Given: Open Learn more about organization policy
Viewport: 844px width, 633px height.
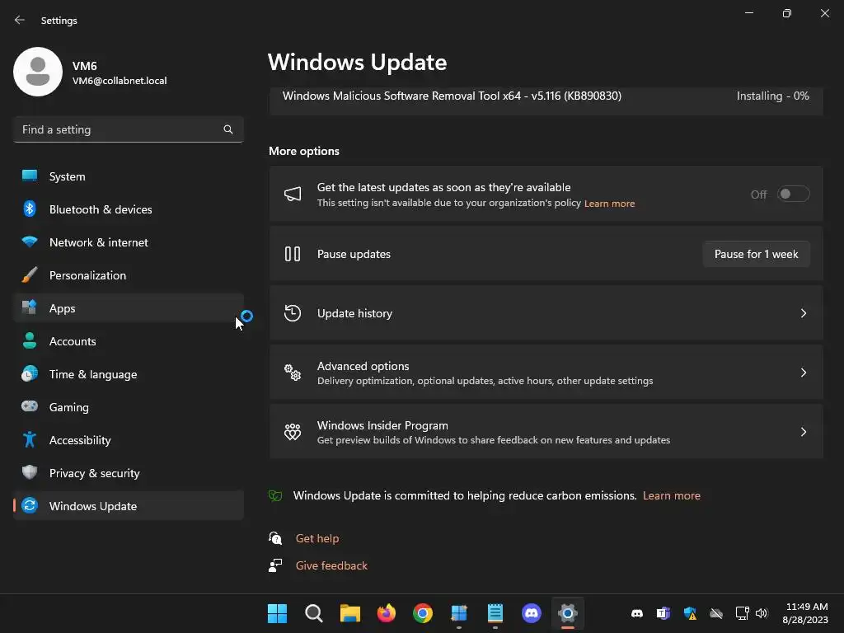Looking at the screenshot, I should 609,204.
